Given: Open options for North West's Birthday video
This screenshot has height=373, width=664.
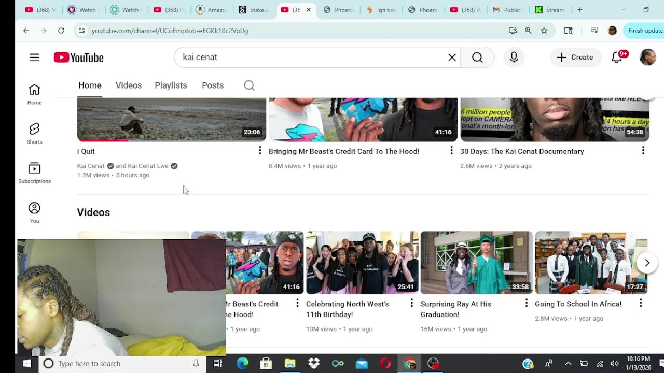Looking at the screenshot, I should (x=412, y=303).
